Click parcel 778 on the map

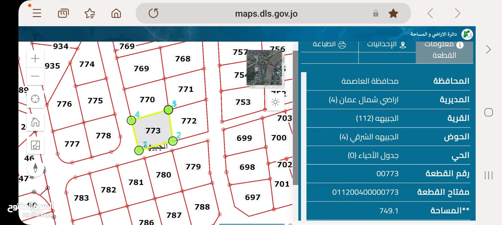pos(103,136)
